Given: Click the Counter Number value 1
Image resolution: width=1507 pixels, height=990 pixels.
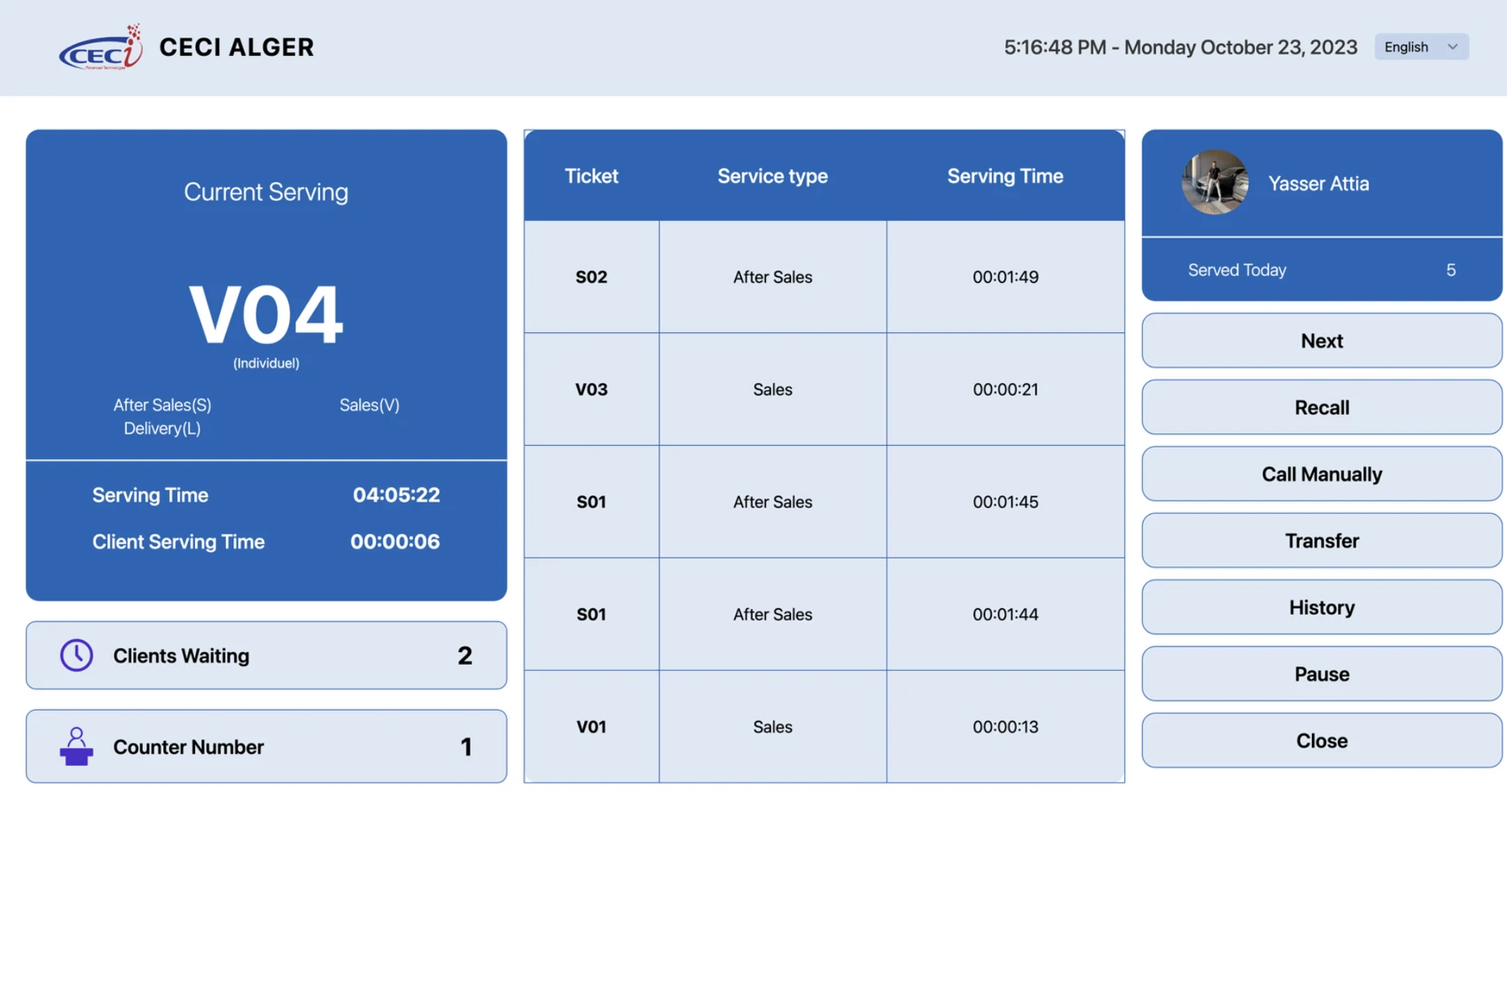Looking at the screenshot, I should [466, 746].
